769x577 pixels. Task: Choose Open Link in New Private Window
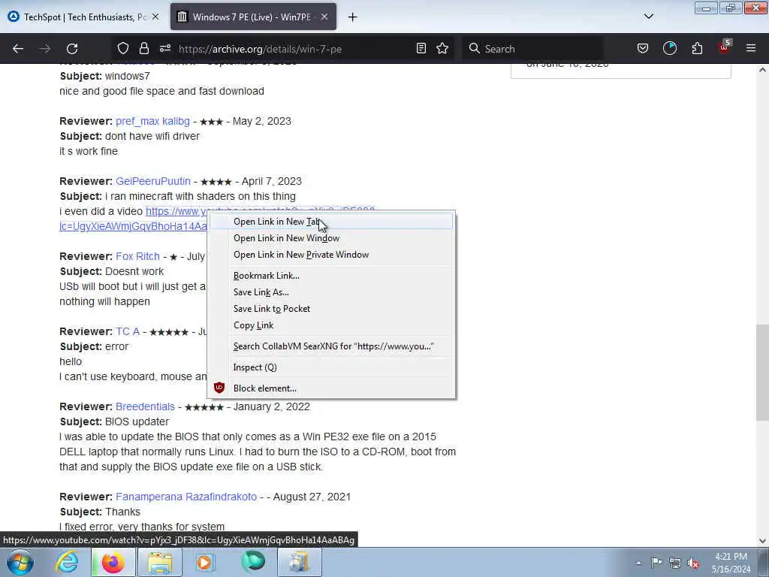(x=331, y=255)
